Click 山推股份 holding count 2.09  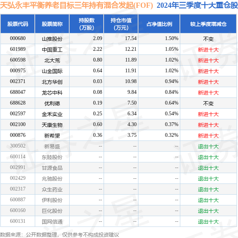tap(97, 39)
